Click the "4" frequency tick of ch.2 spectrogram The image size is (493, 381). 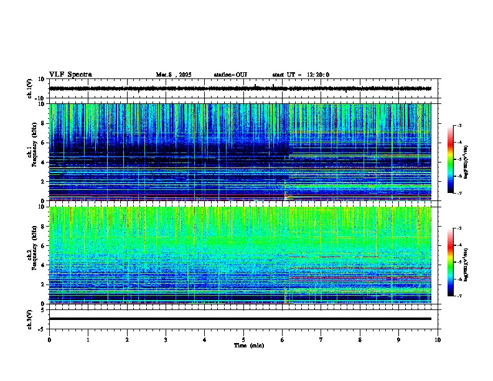[x=44, y=265]
